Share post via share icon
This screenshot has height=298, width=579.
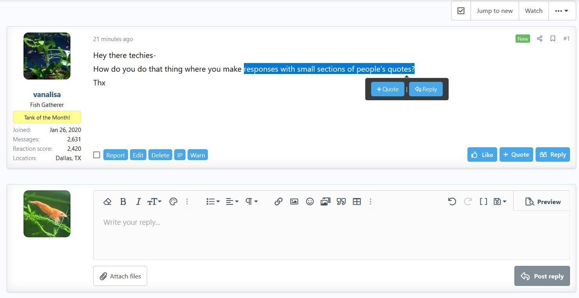(x=539, y=38)
